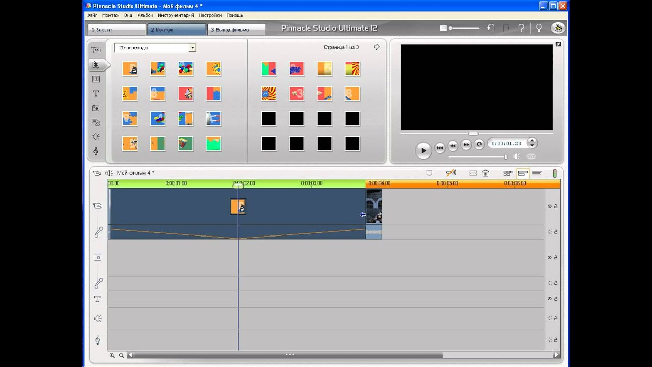The image size is (652, 367).
Task: Play the movie in preview player
Action: (423, 150)
